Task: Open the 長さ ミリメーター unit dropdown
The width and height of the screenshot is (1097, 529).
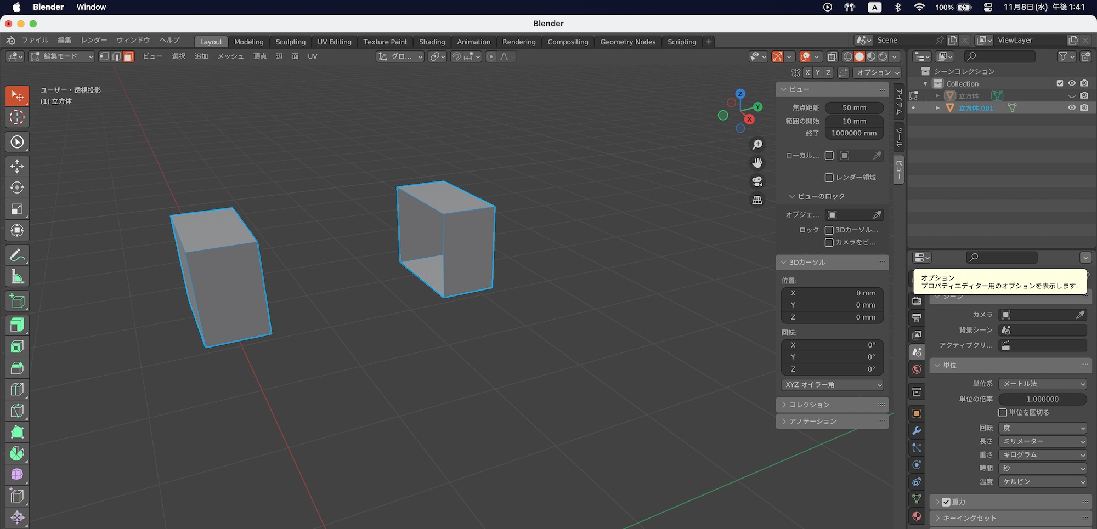Action: (x=1042, y=441)
